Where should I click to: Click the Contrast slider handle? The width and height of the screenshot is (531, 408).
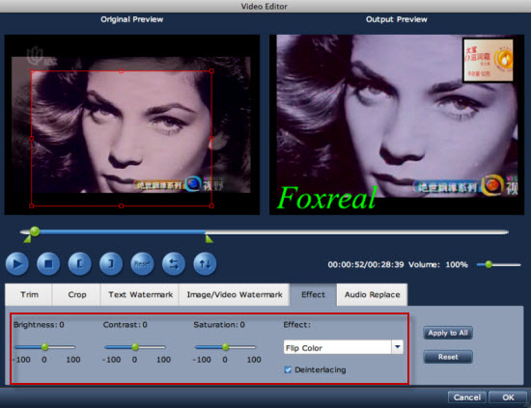pyautogui.click(x=135, y=347)
